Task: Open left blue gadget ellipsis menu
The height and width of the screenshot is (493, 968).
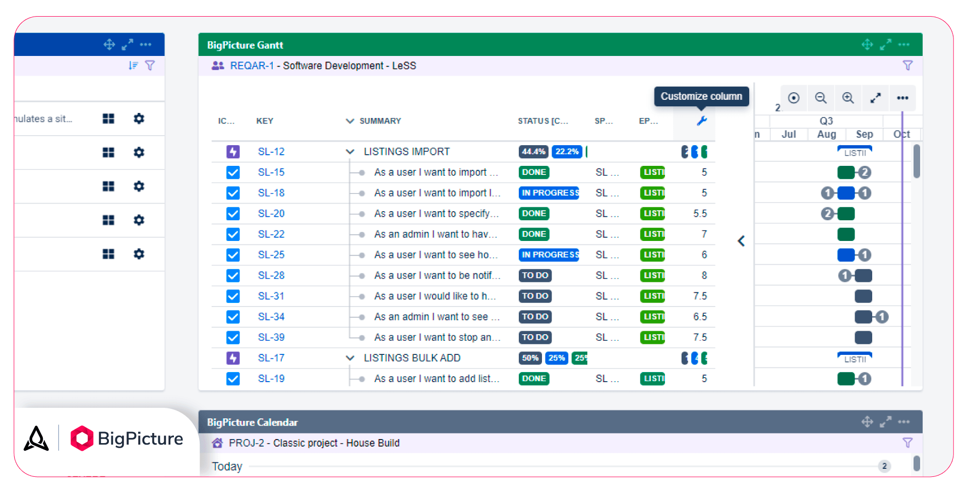Action: [146, 44]
